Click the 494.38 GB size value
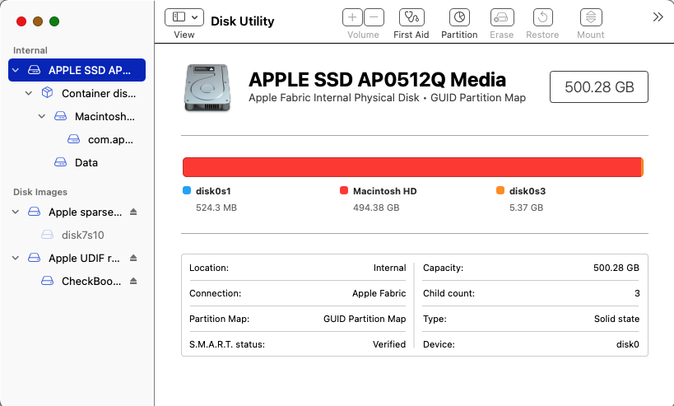 tap(376, 208)
